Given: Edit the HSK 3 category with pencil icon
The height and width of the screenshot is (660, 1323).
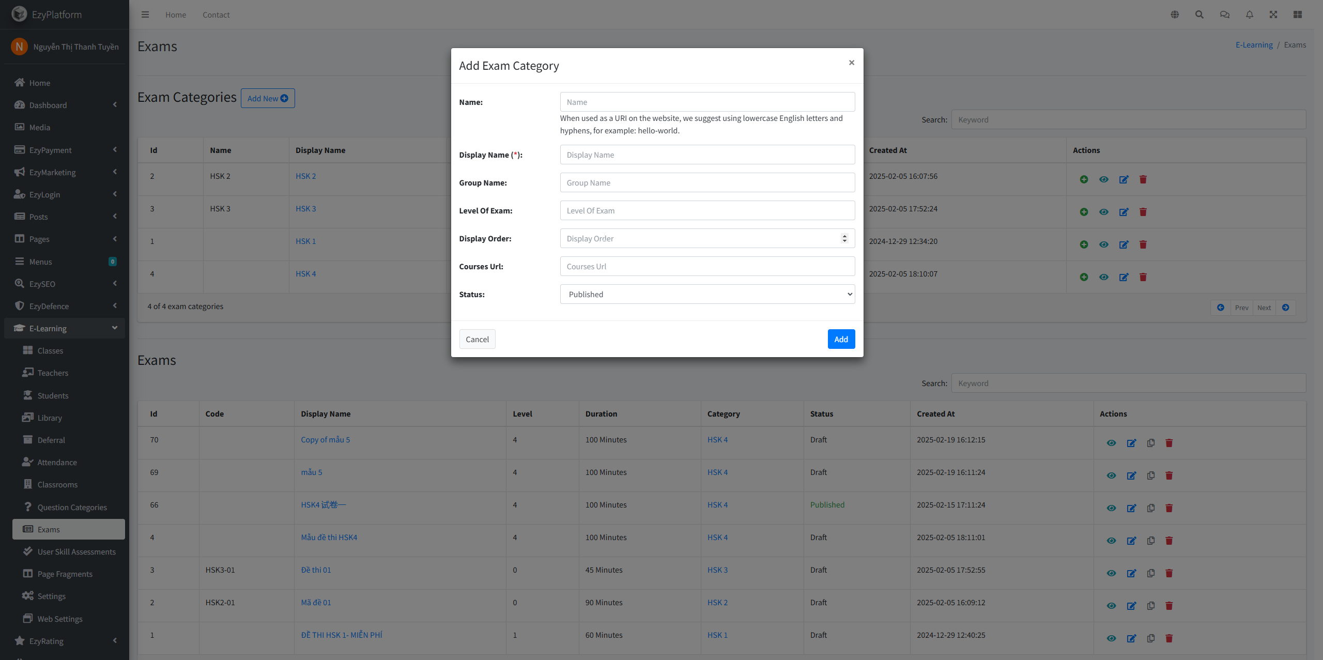Looking at the screenshot, I should pos(1124,212).
